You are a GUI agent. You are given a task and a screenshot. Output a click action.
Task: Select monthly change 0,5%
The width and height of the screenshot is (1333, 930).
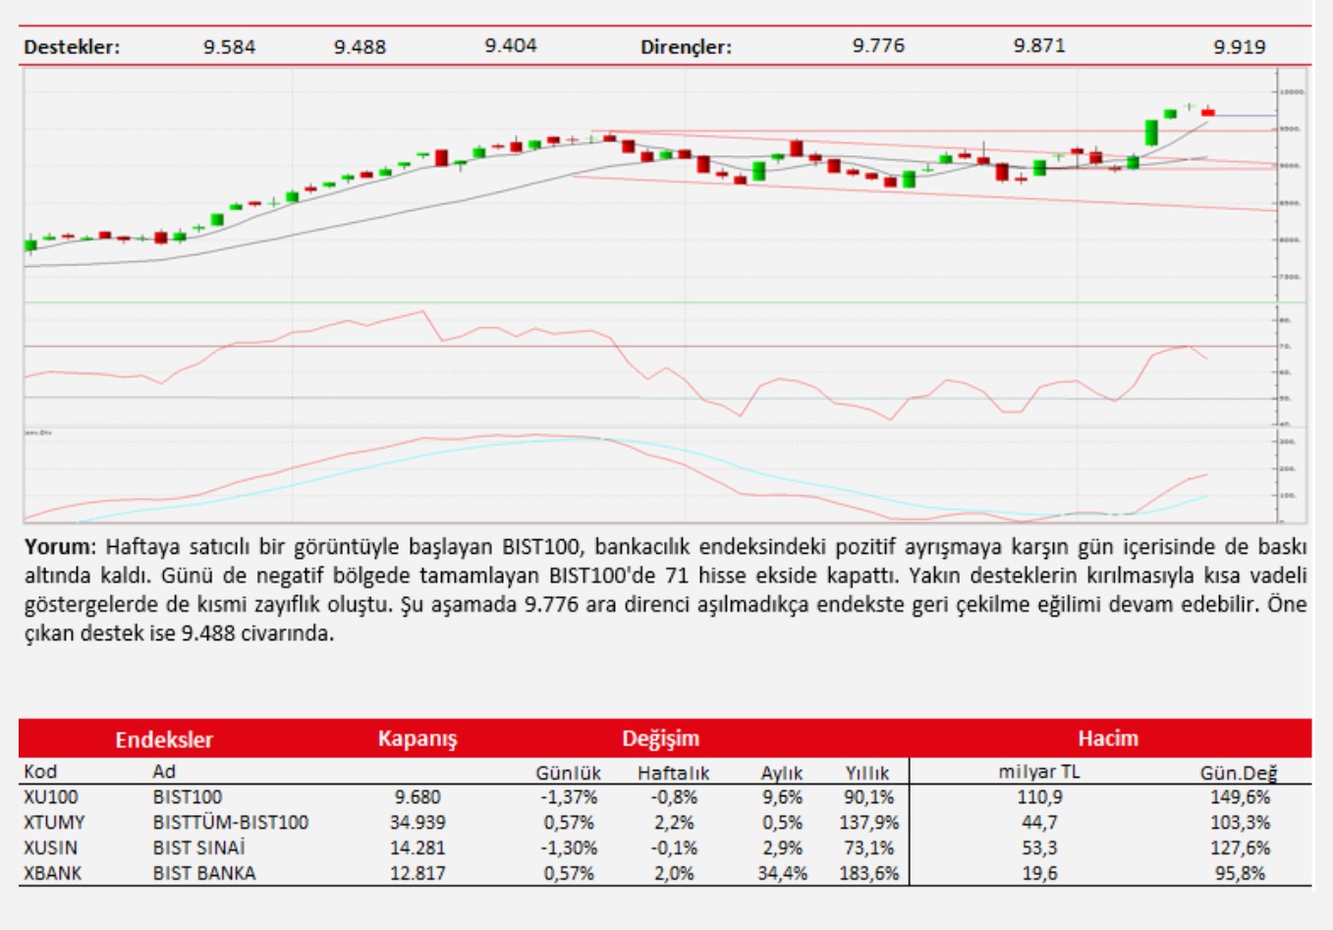coord(782,823)
